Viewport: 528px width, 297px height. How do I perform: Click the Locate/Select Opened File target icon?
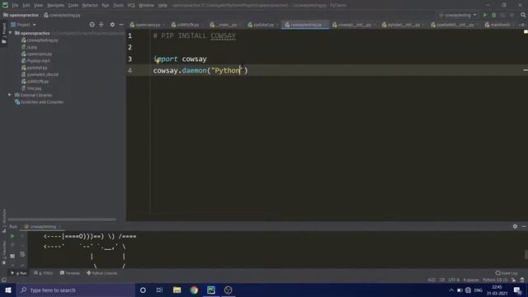(x=92, y=25)
